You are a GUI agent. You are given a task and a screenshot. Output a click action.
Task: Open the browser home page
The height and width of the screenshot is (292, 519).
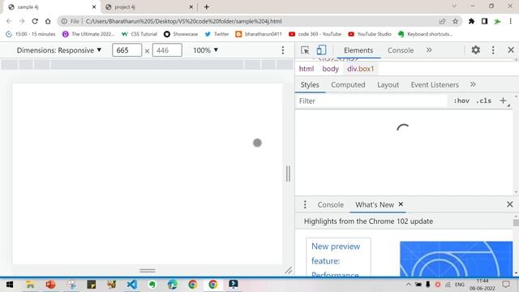48,21
